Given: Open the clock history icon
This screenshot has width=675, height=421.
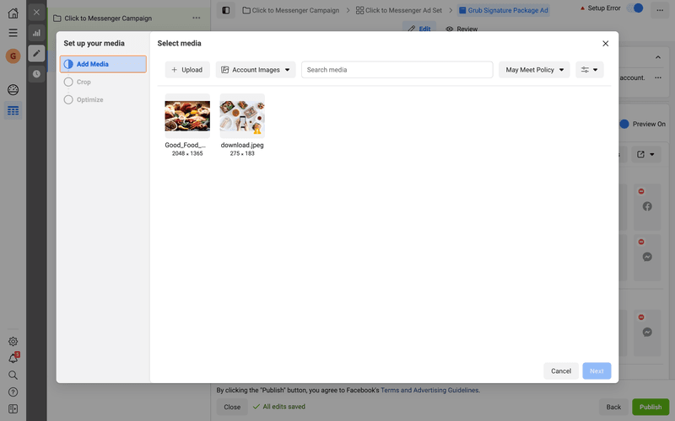Looking at the screenshot, I should coord(36,74).
